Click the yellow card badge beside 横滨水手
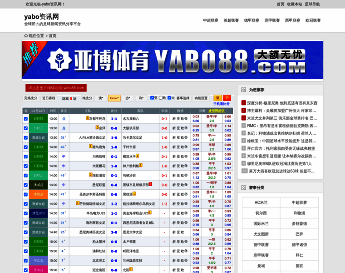 pyautogui.click(x=138, y=156)
